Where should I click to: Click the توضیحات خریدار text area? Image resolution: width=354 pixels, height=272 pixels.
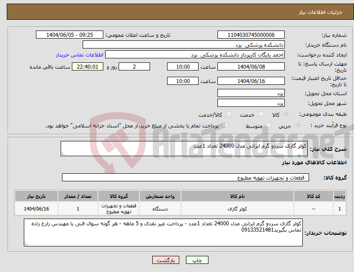pyautogui.click(x=163, y=233)
